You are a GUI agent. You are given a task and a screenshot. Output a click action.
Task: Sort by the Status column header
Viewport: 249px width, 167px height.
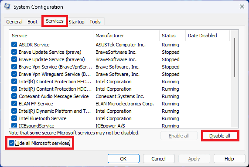[x=172, y=36]
